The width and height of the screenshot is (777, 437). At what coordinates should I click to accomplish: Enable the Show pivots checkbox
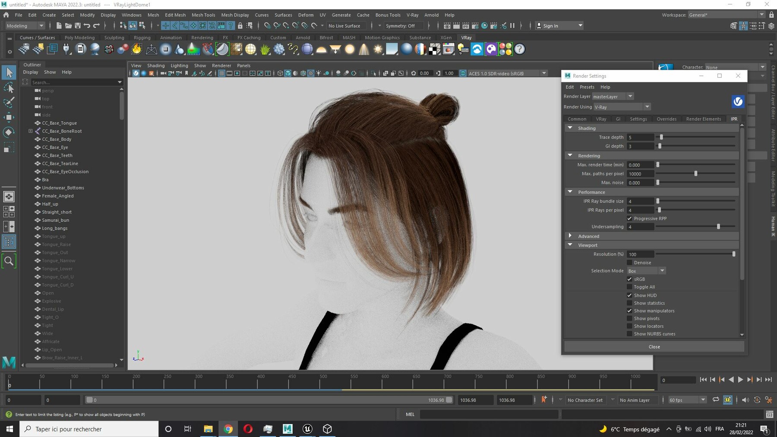pyautogui.click(x=629, y=319)
